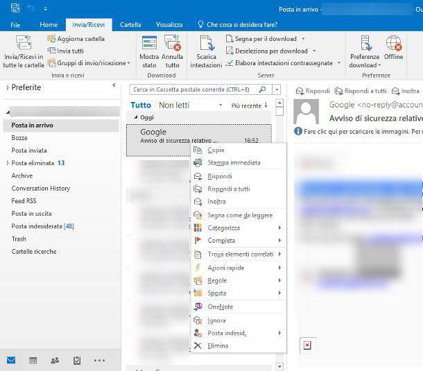Choose Rispondi in context menu
The image size is (423, 371).
click(x=239, y=176)
